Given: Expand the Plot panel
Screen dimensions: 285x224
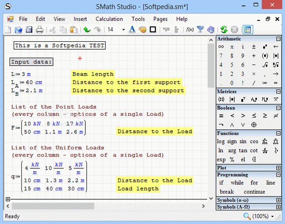Looking at the screenshot, I should pyautogui.click(x=278, y=168).
